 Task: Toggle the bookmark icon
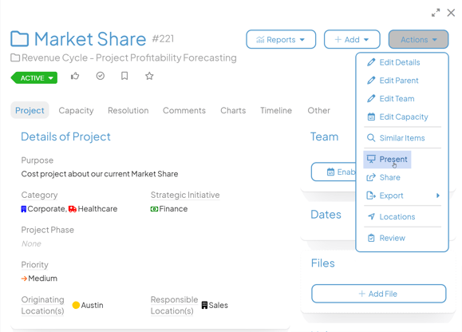[x=124, y=76]
